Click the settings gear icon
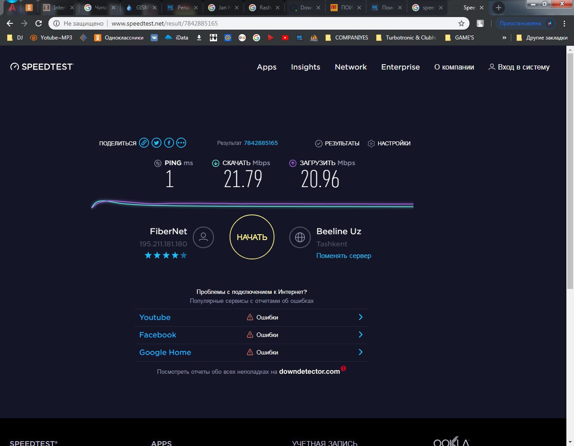 (371, 144)
